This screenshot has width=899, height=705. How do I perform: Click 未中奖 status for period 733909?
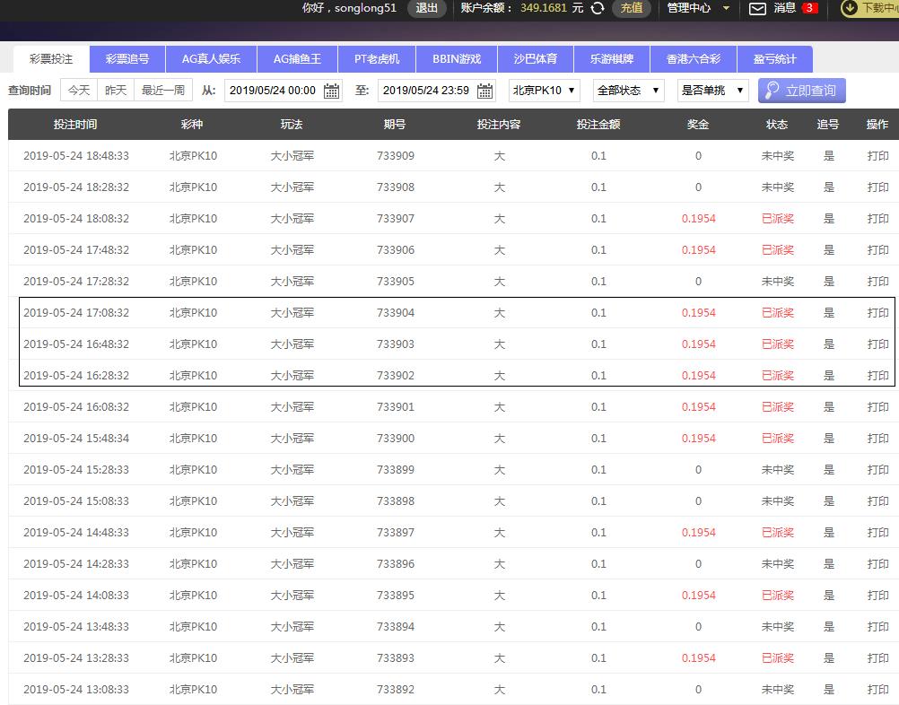[778, 156]
